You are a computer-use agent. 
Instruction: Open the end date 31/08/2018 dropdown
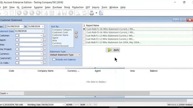coord(43,26)
